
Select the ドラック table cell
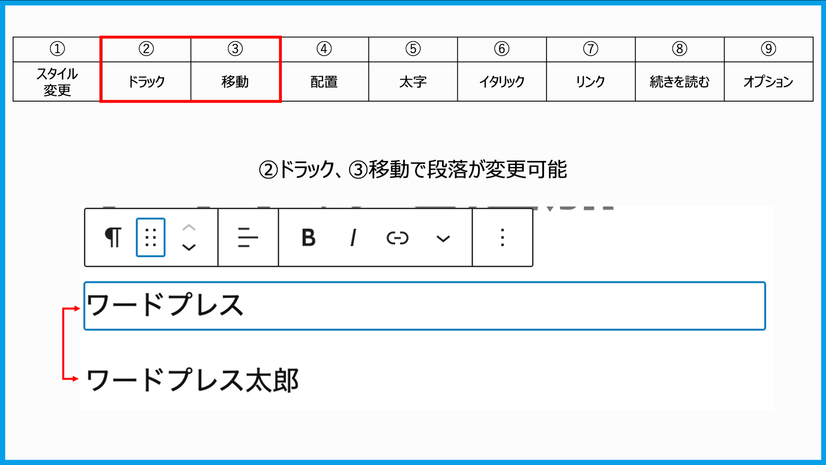(x=146, y=81)
